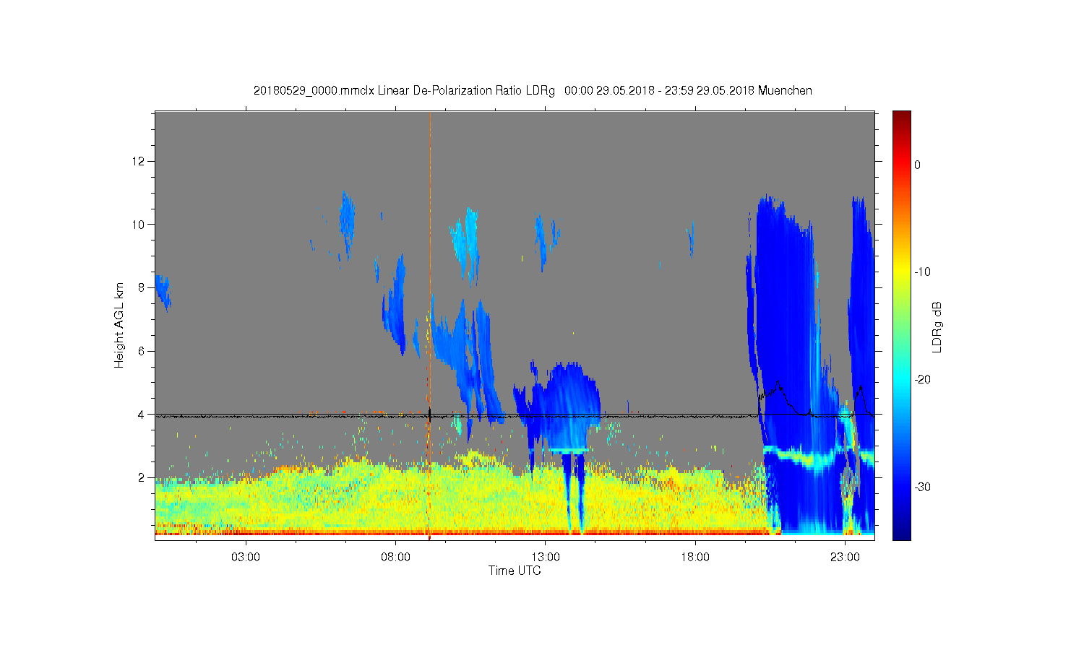Click the 'LDRg dB' colorbar label
This screenshot has height=650, width=1084.
[937, 327]
